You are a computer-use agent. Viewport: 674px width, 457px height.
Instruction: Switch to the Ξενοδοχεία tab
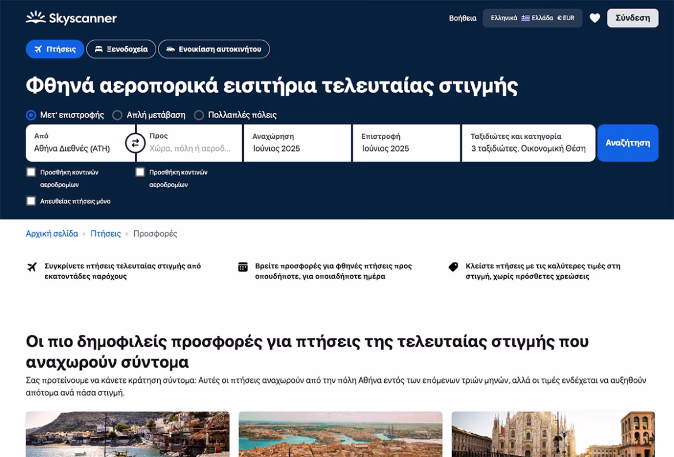coord(121,49)
